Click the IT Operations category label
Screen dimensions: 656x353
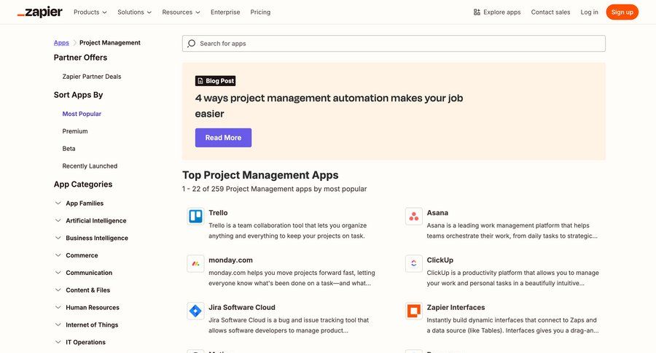(85, 342)
